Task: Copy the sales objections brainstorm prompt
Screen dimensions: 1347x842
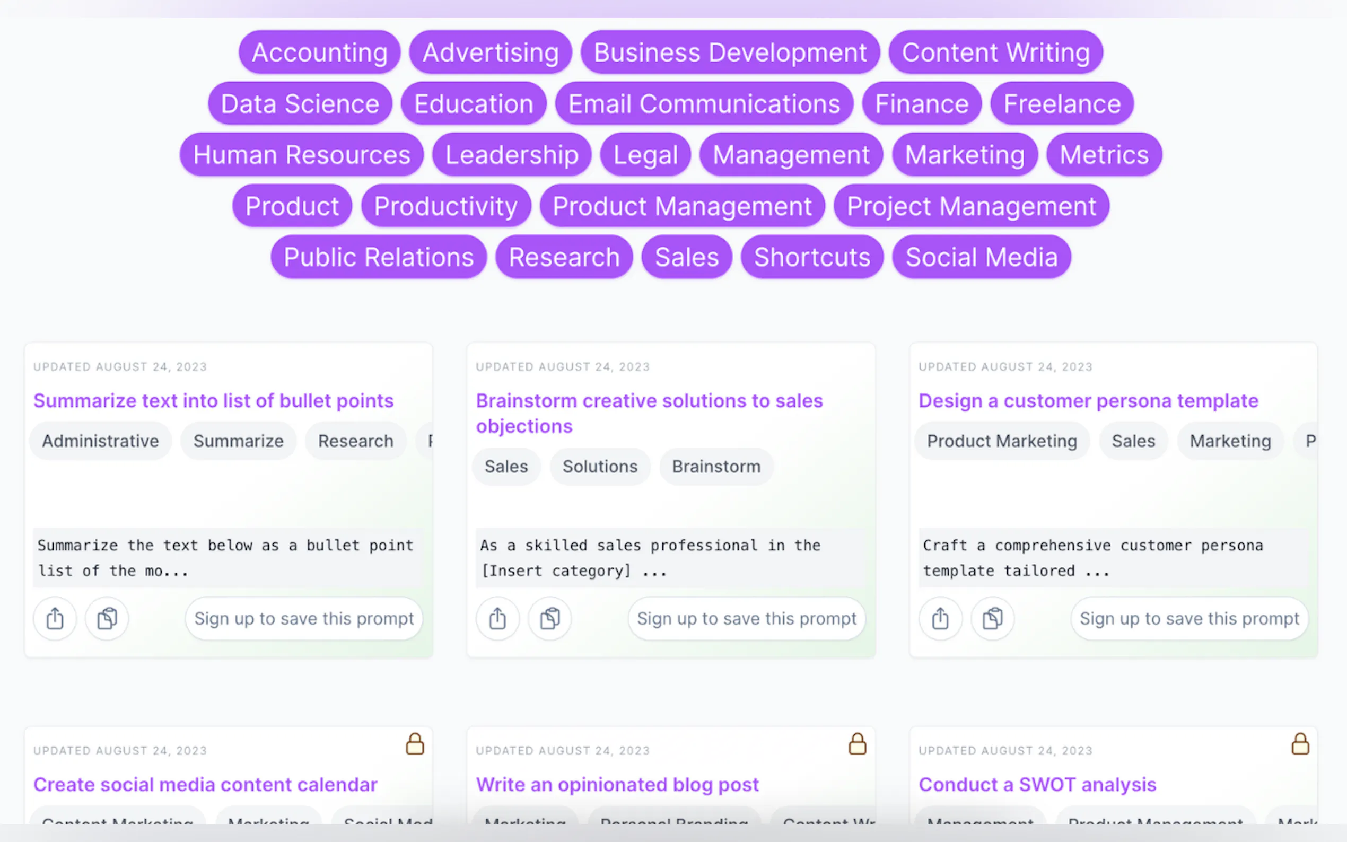Action: tap(549, 618)
